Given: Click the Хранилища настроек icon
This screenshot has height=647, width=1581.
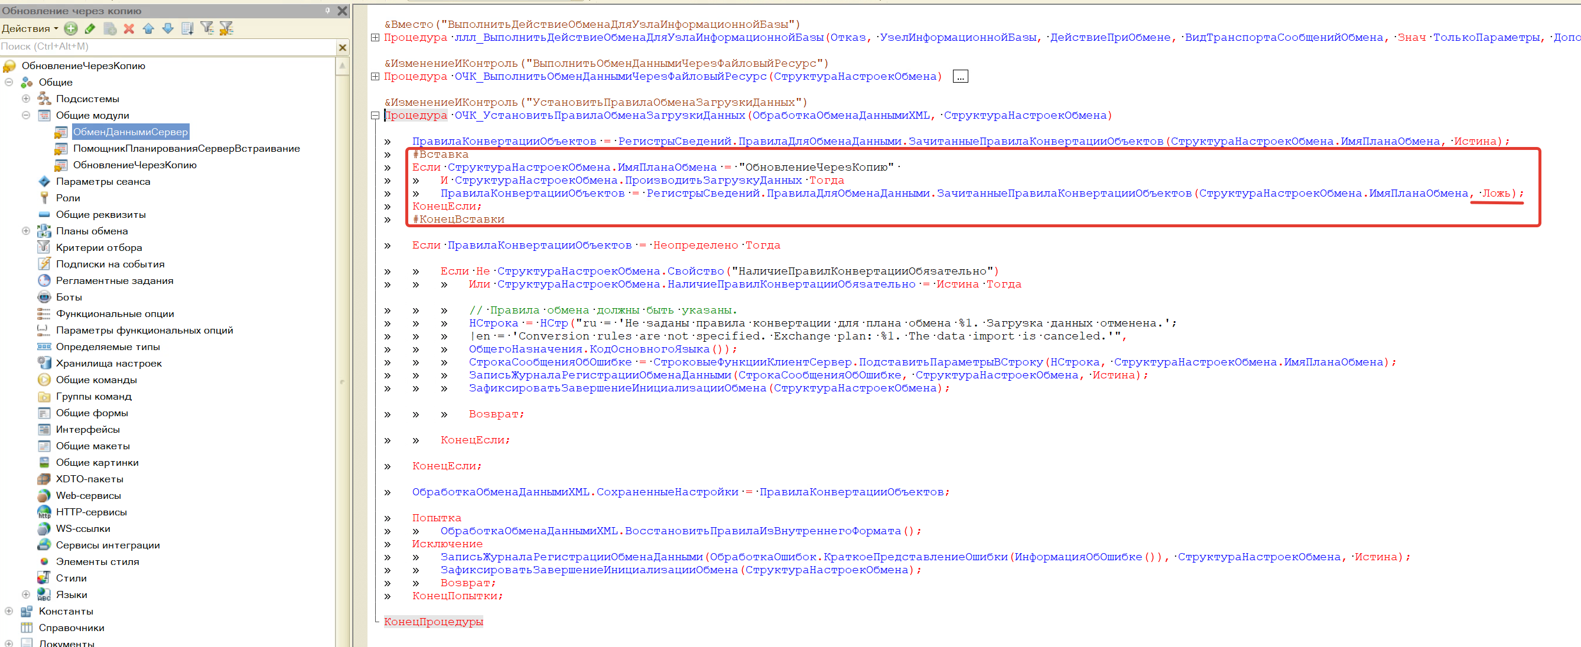Looking at the screenshot, I should point(44,363).
